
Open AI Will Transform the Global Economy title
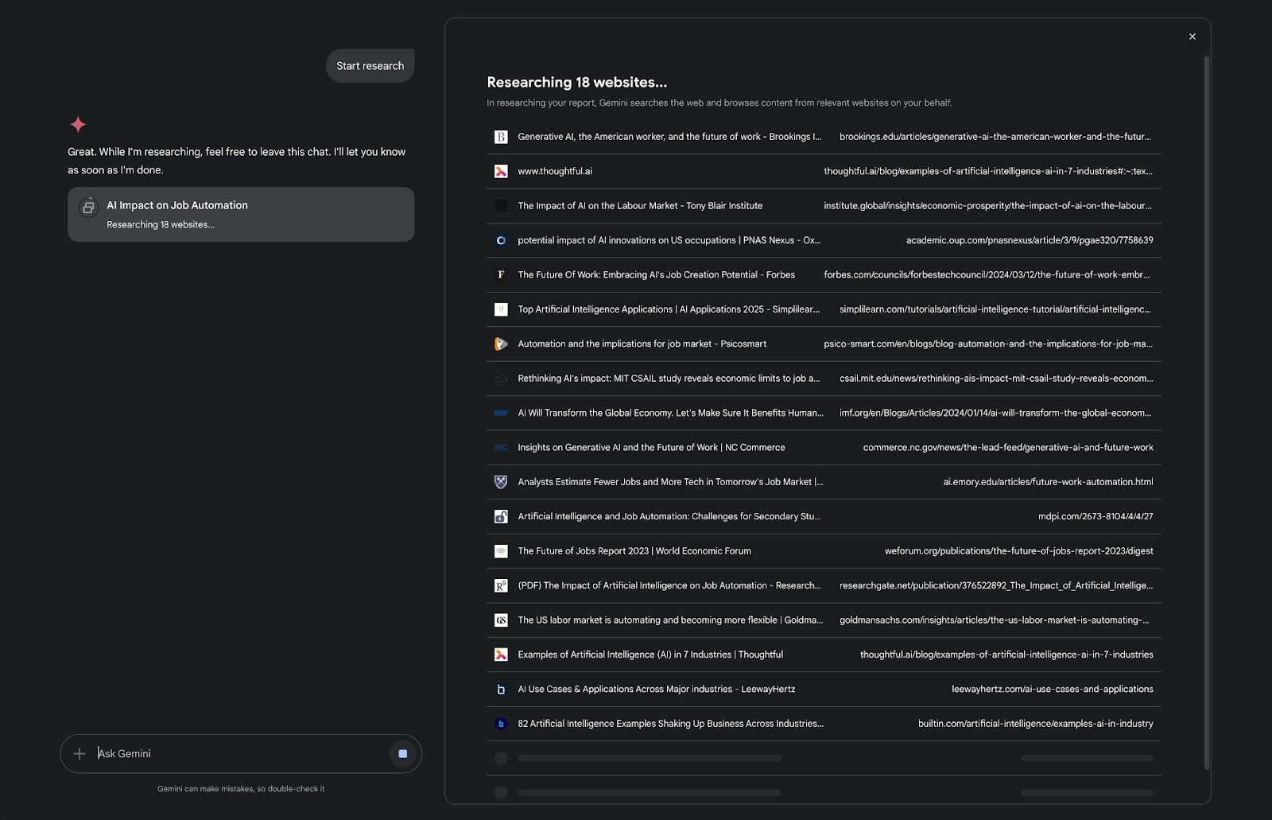[x=670, y=414]
